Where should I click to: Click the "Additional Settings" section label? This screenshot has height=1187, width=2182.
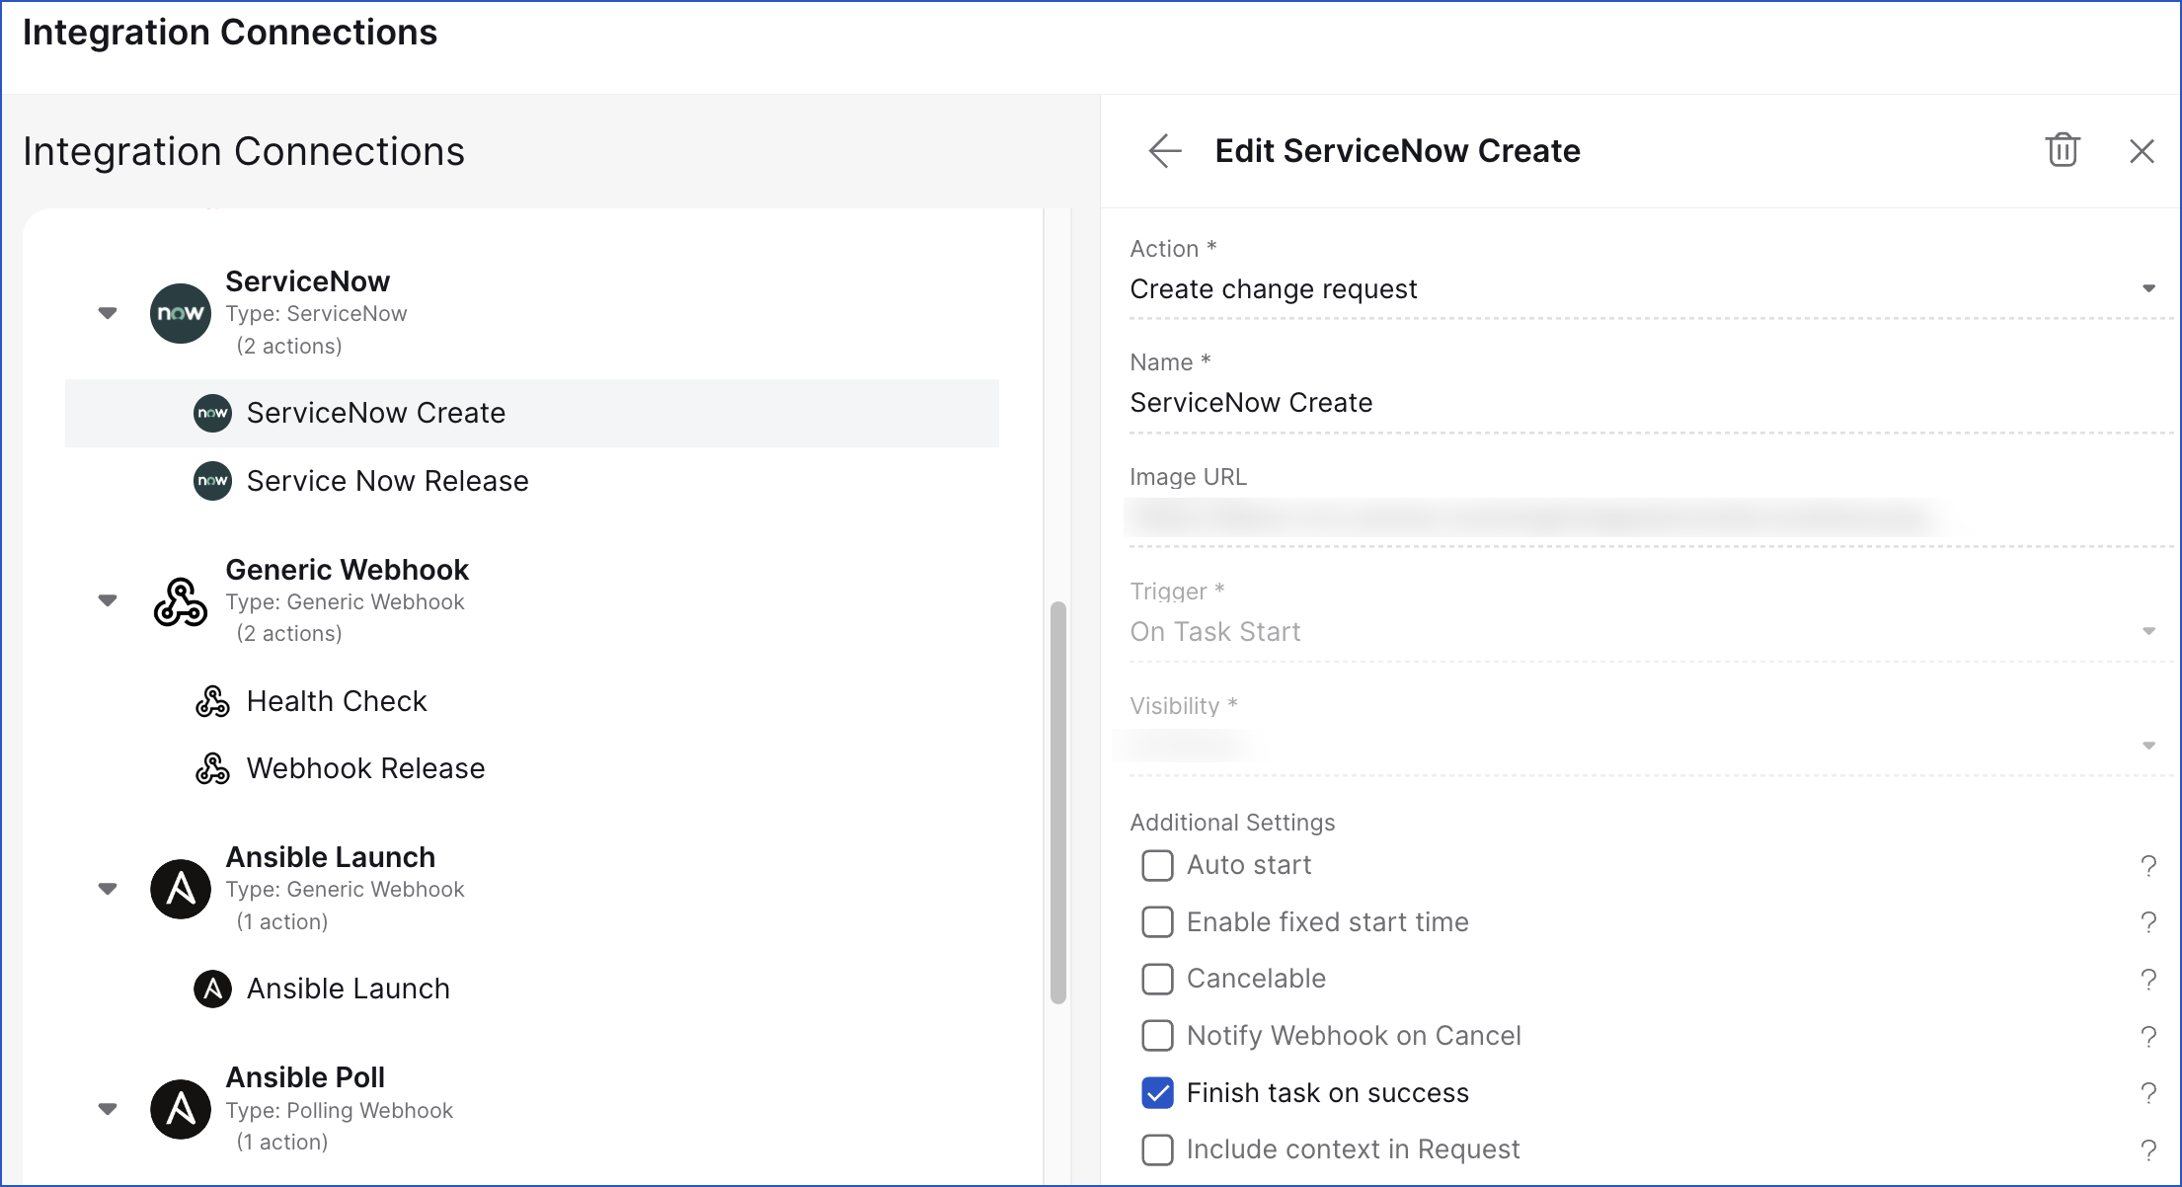point(1232,823)
